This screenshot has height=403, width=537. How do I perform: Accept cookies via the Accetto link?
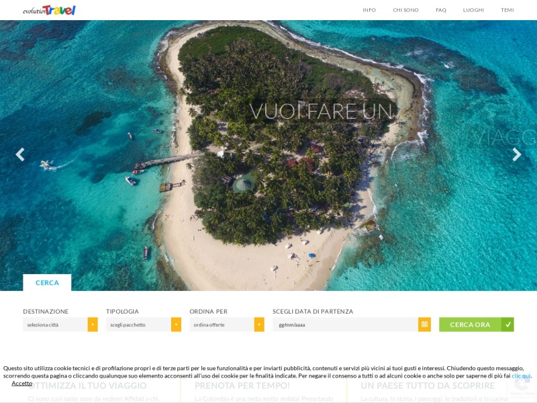point(22,384)
